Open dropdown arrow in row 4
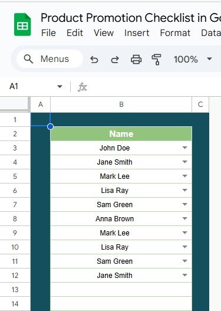The image size is (221, 311). point(184,162)
